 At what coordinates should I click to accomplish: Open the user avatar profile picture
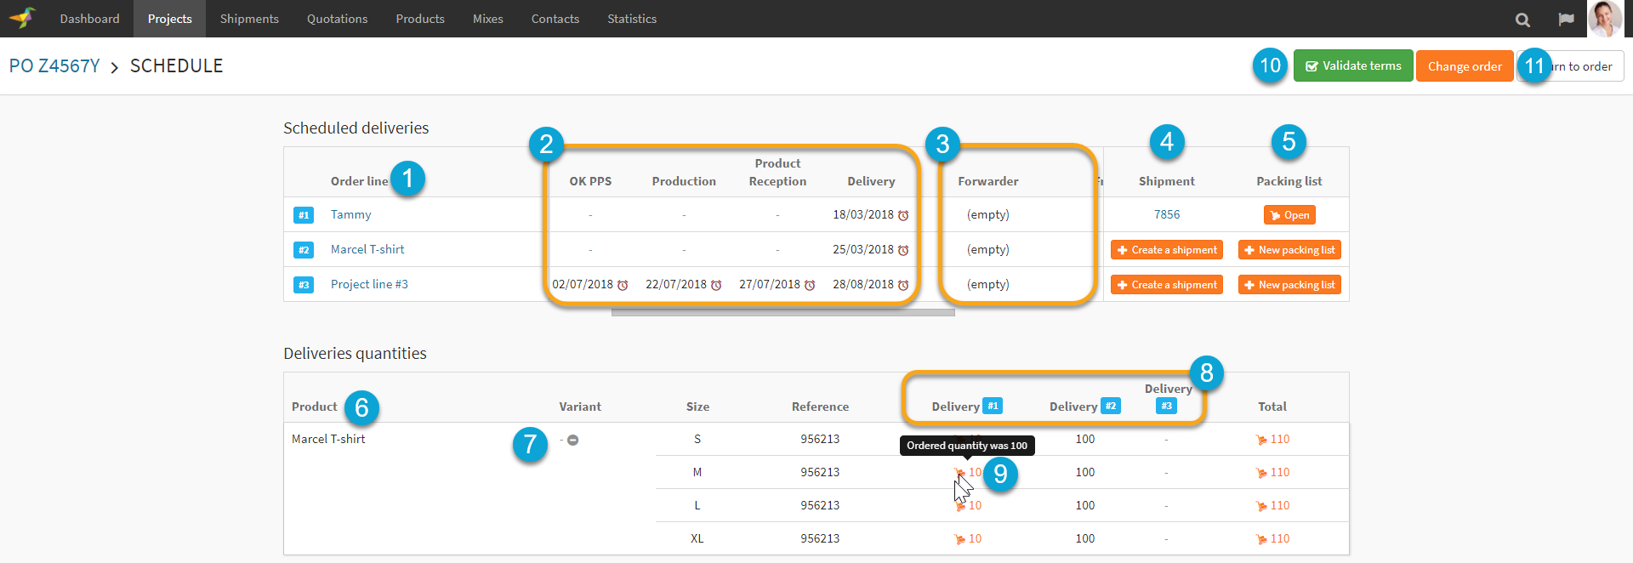[x=1605, y=19]
